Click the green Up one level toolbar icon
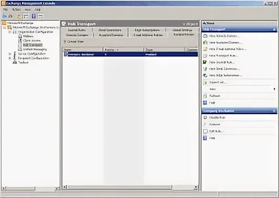Viewport: 279px width, 198px height. tap(19, 16)
